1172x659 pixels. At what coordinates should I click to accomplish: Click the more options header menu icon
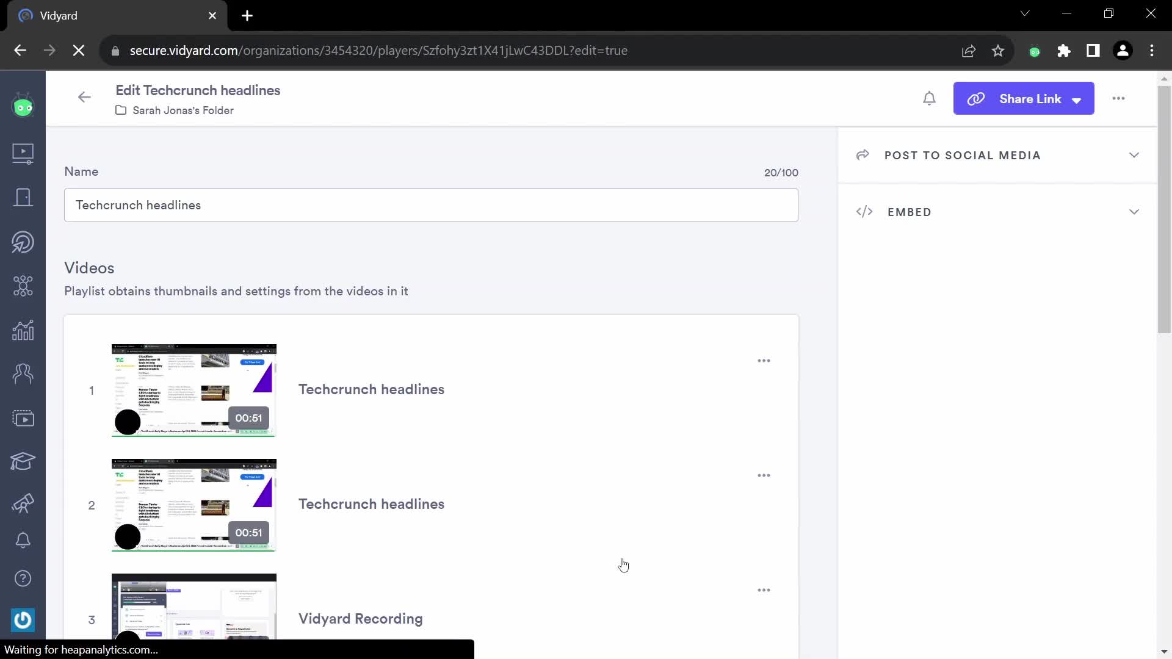pyautogui.click(x=1118, y=98)
